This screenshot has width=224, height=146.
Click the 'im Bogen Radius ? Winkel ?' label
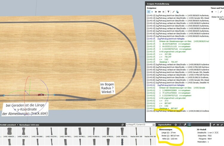pos(107,88)
